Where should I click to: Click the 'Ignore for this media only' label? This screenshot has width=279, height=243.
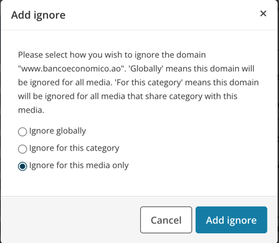pyautogui.click(x=79, y=166)
